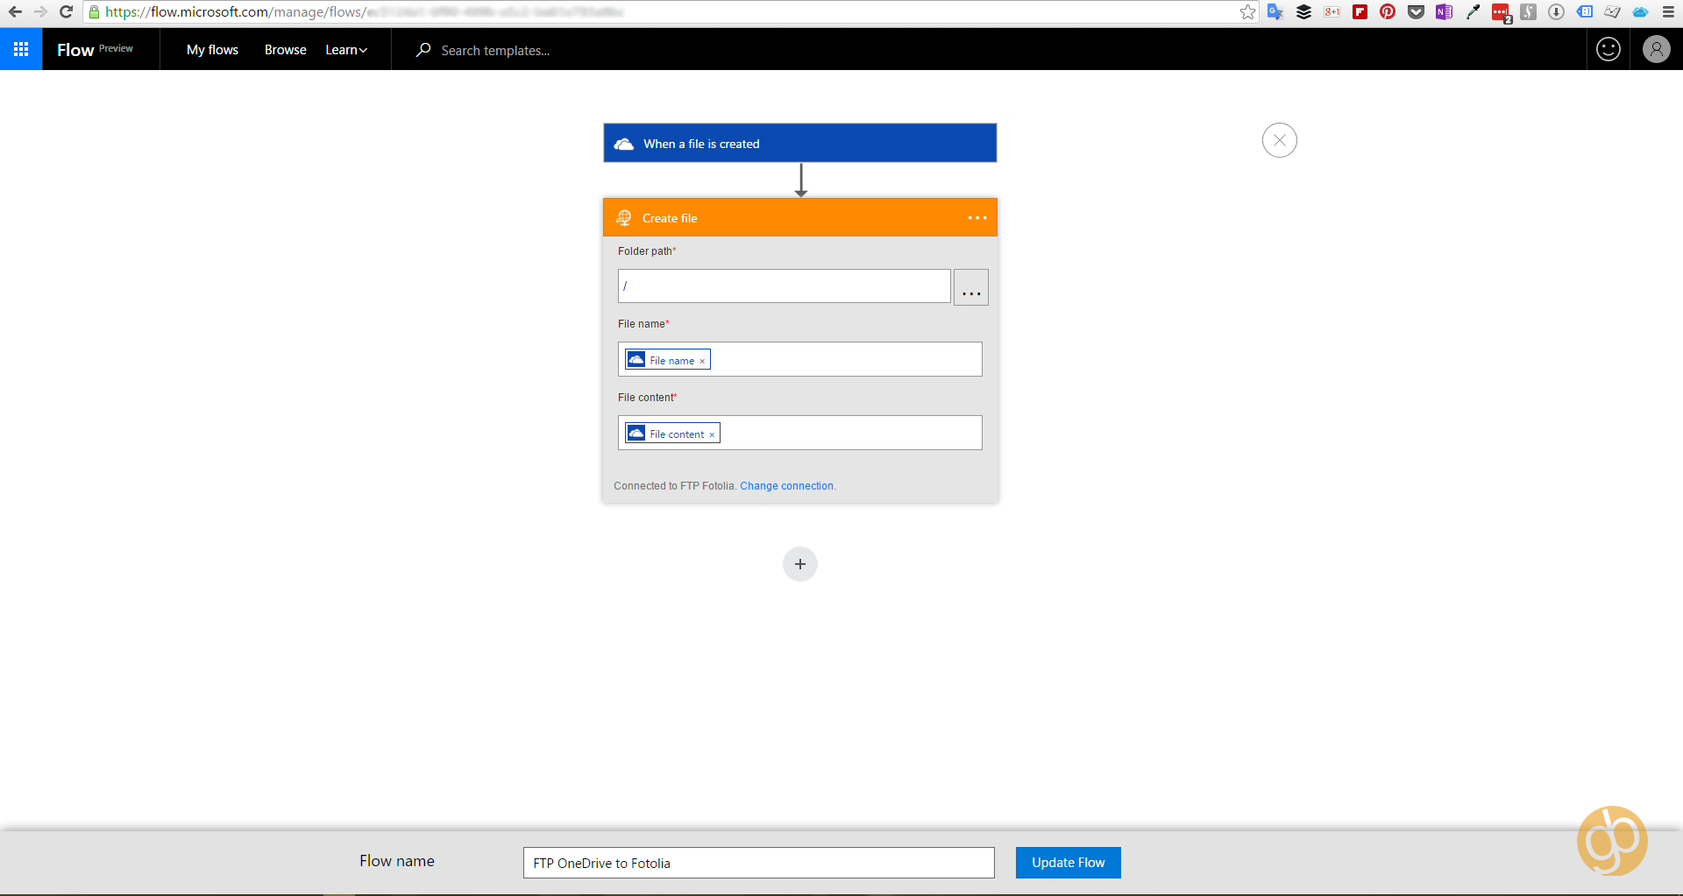Open Chrome hamburger menu
The image size is (1683, 896).
(x=1668, y=12)
